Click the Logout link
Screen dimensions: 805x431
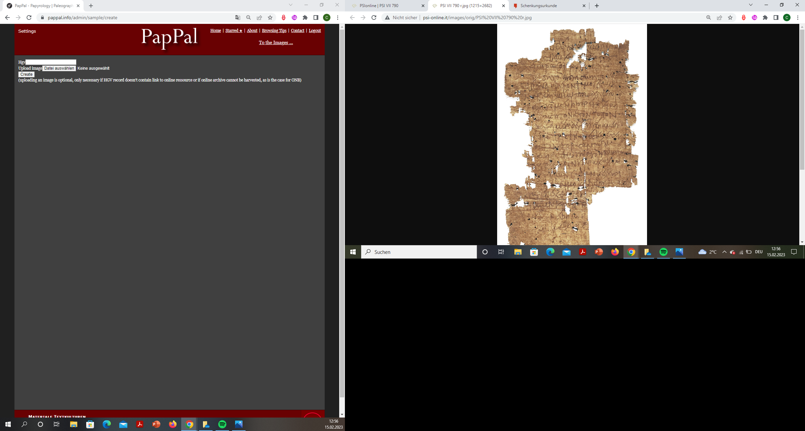[x=315, y=31]
